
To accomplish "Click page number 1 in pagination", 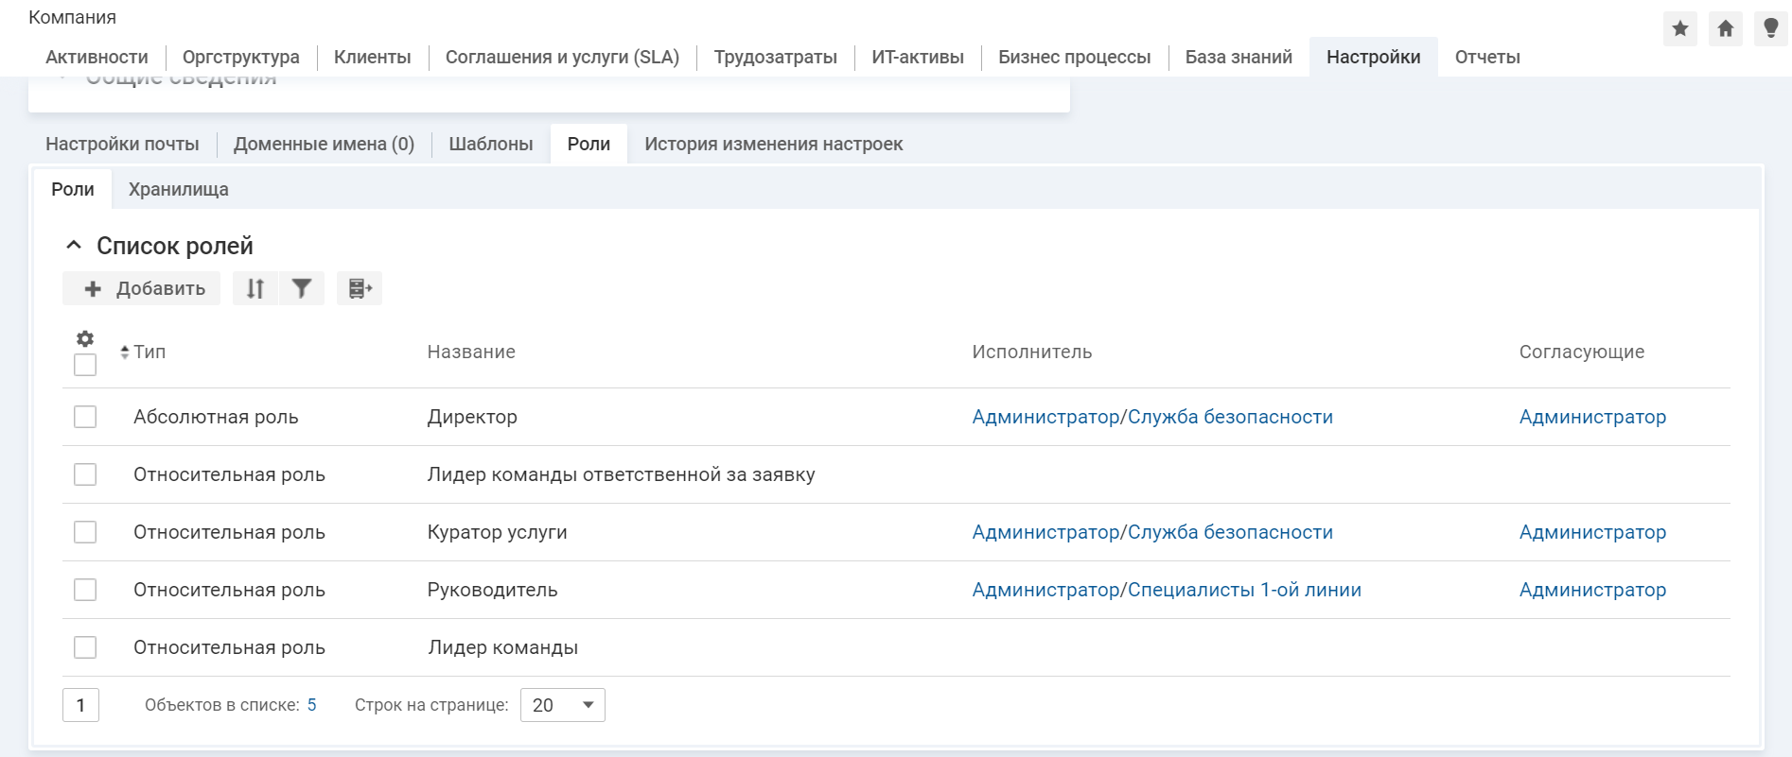I will coord(81,705).
